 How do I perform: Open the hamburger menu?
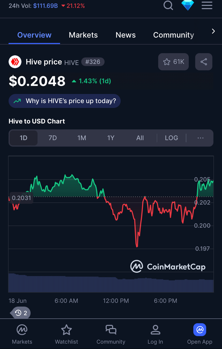click(207, 5)
